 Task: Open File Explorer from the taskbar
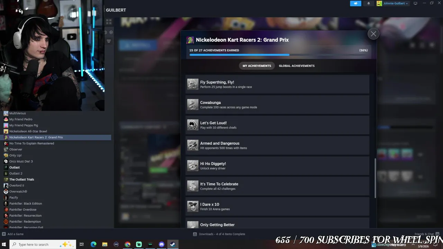(105, 245)
